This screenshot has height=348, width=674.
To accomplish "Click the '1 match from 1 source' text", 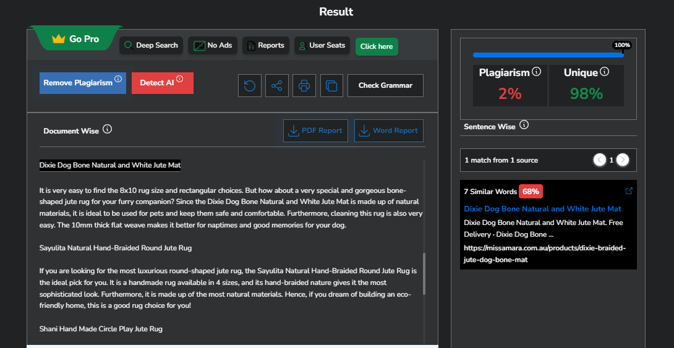I will 501,160.
